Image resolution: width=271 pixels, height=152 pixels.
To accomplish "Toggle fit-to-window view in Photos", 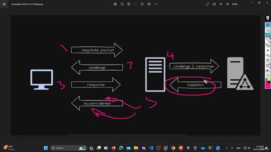I will (214, 4).
